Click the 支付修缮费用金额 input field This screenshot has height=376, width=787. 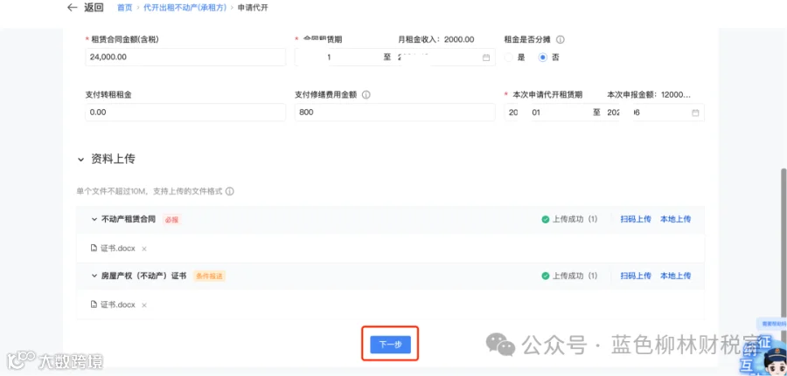[x=395, y=113]
